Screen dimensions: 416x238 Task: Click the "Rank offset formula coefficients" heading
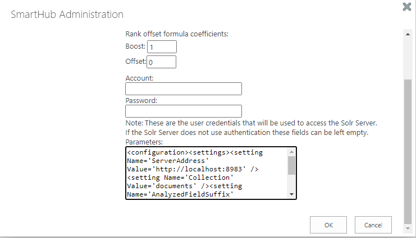click(x=177, y=34)
